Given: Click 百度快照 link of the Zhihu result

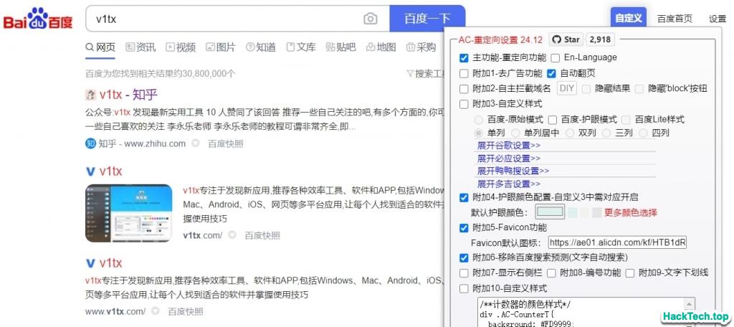Looking at the screenshot, I should pyautogui.click(x=226, y=143).
